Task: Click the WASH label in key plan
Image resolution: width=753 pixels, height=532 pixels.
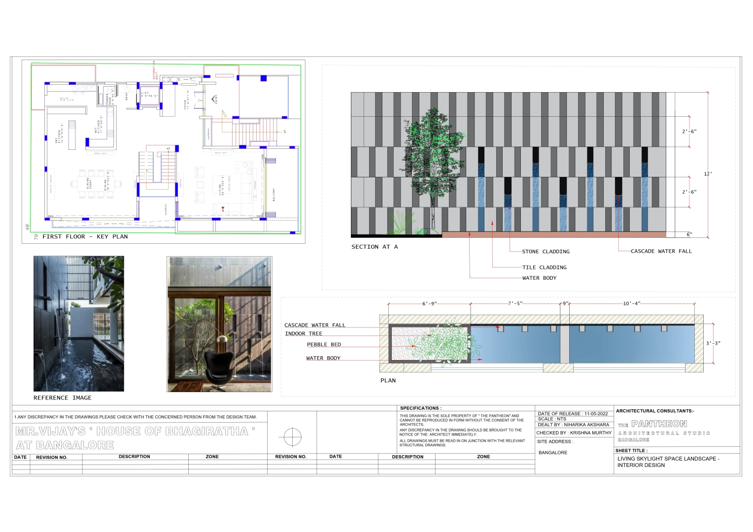Action: pyautogui.click(x=126, y=97)
